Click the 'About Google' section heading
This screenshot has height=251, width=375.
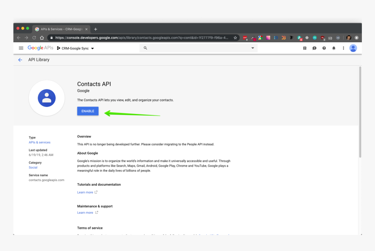click(x=88, y=153)
